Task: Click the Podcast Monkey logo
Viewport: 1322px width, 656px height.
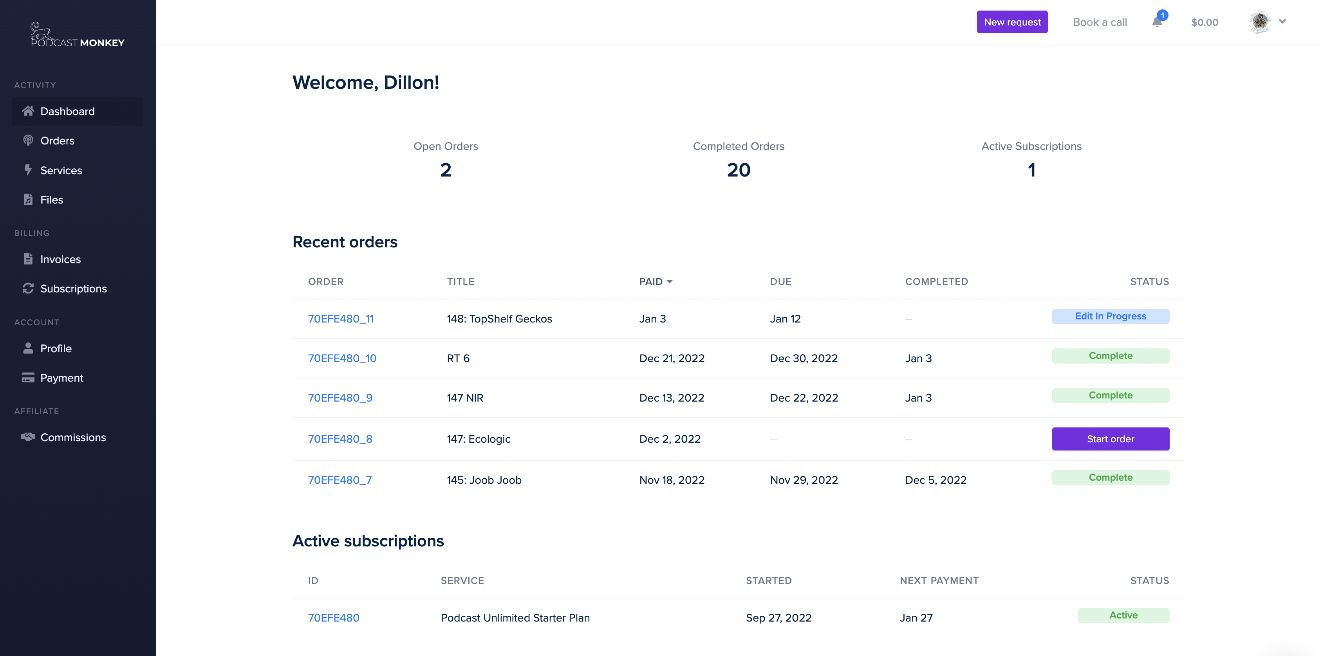Action: coord(78,35)
